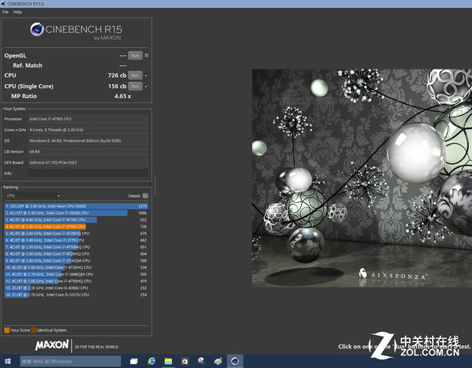
Task: Open the CPU ranking type dropdown
Action: [x=32, y=195]
